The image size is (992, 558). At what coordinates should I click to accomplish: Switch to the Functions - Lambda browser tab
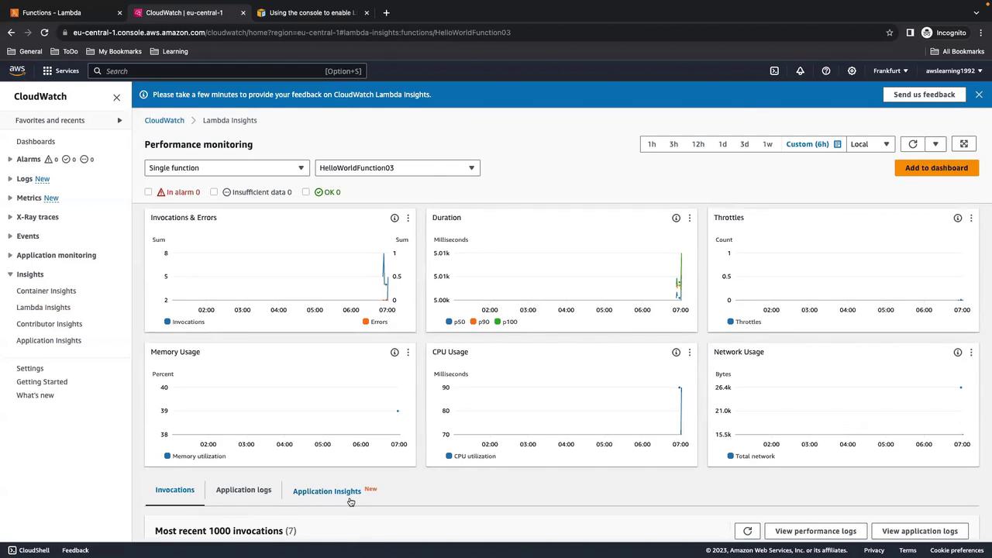tap(65, 12)
